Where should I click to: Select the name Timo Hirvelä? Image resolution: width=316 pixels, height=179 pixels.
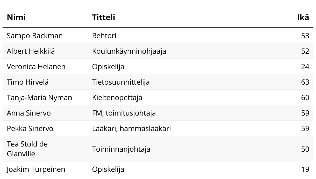[x=28, y=82]
